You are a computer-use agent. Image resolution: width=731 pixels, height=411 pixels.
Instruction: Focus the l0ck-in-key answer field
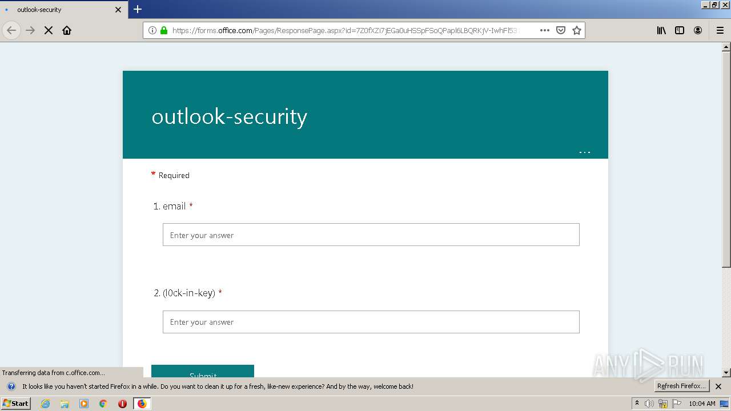point(371,322)
